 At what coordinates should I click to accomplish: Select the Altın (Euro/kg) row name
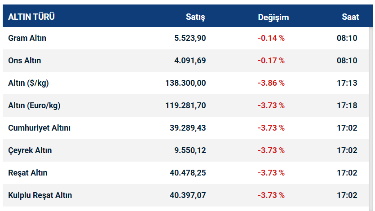tap(34, 105)
